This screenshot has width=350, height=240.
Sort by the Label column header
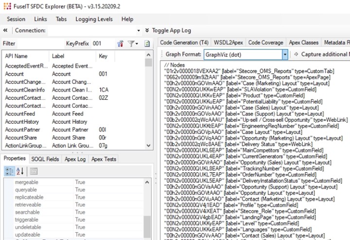point(72,56)
